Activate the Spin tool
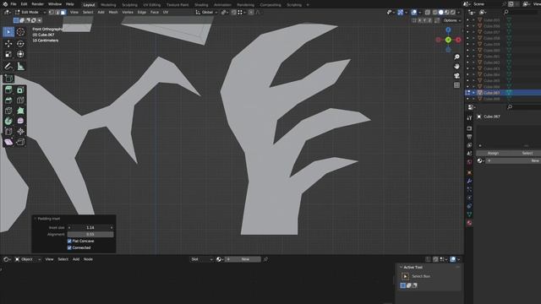This screenshot has width=541, height=304. point(8,121)
